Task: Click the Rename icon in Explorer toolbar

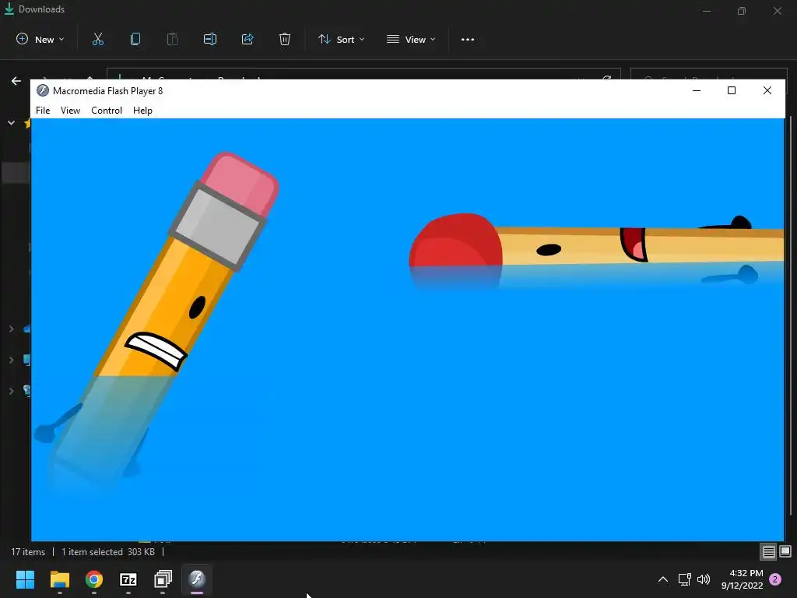Action: click(x=210, y=39)
